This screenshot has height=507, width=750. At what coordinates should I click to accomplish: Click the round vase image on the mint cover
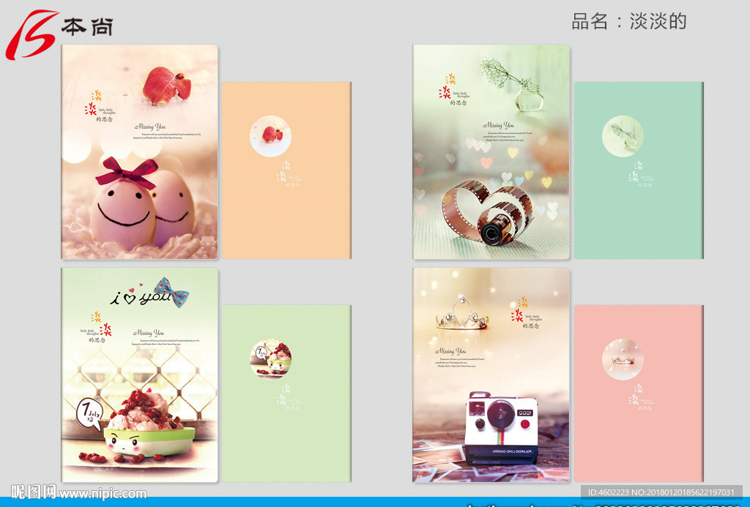pyautogui.click(x=623, y=136)
